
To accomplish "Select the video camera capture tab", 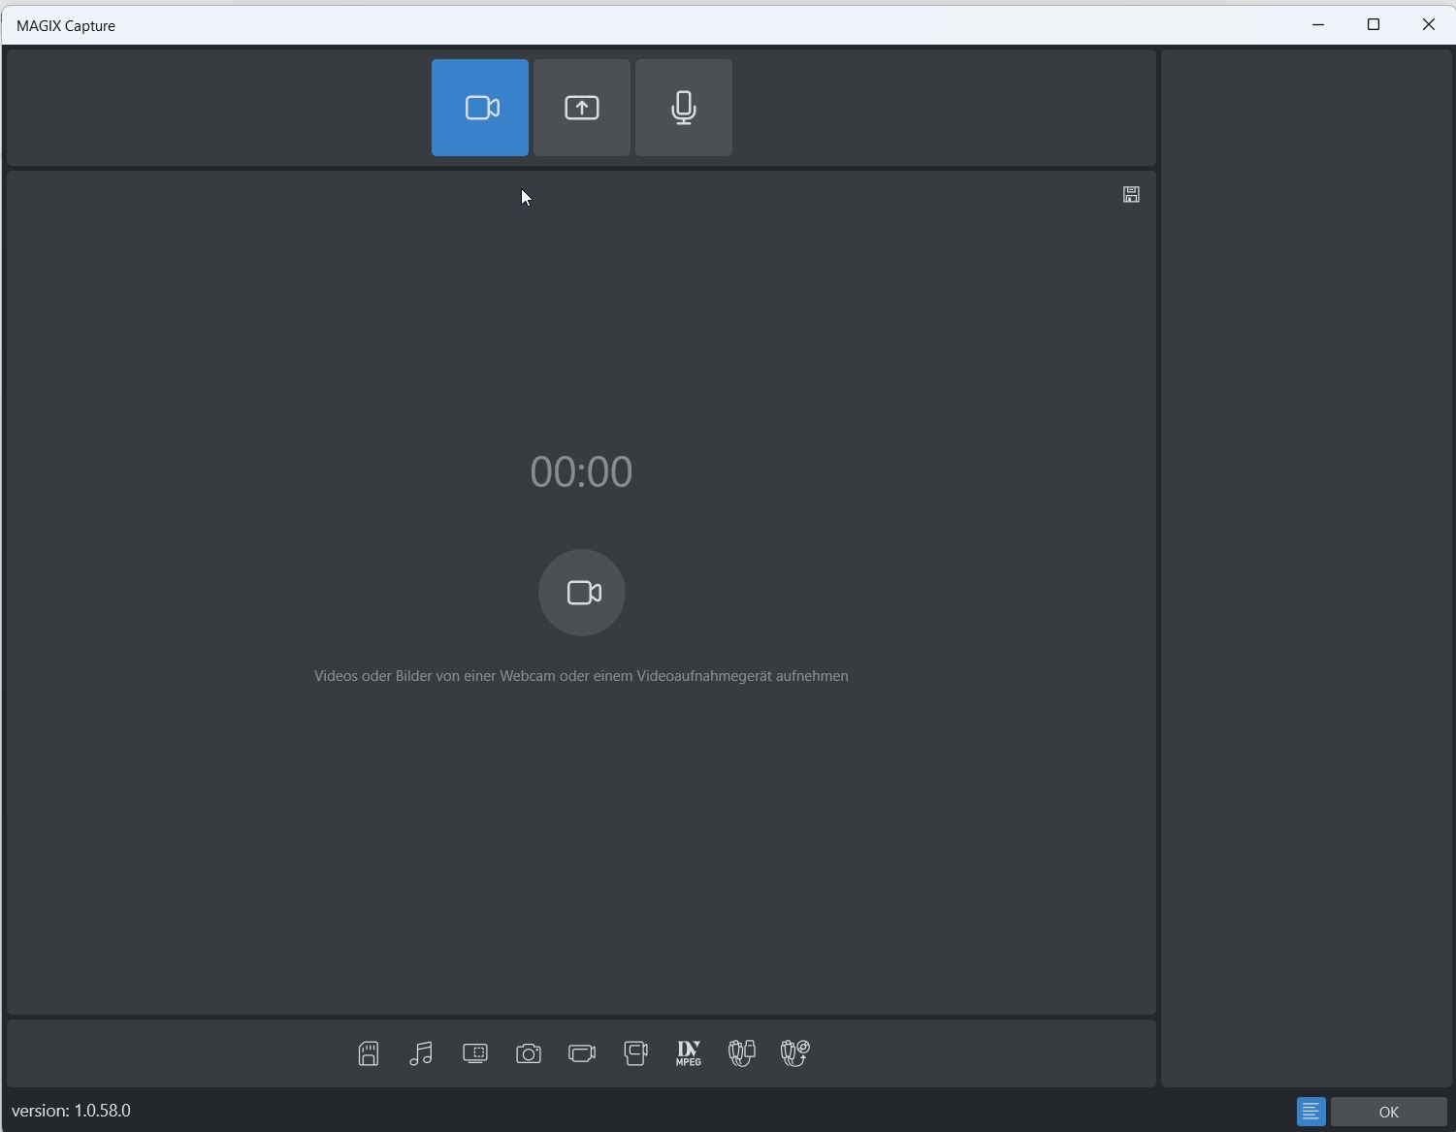I will pos(480,108).
